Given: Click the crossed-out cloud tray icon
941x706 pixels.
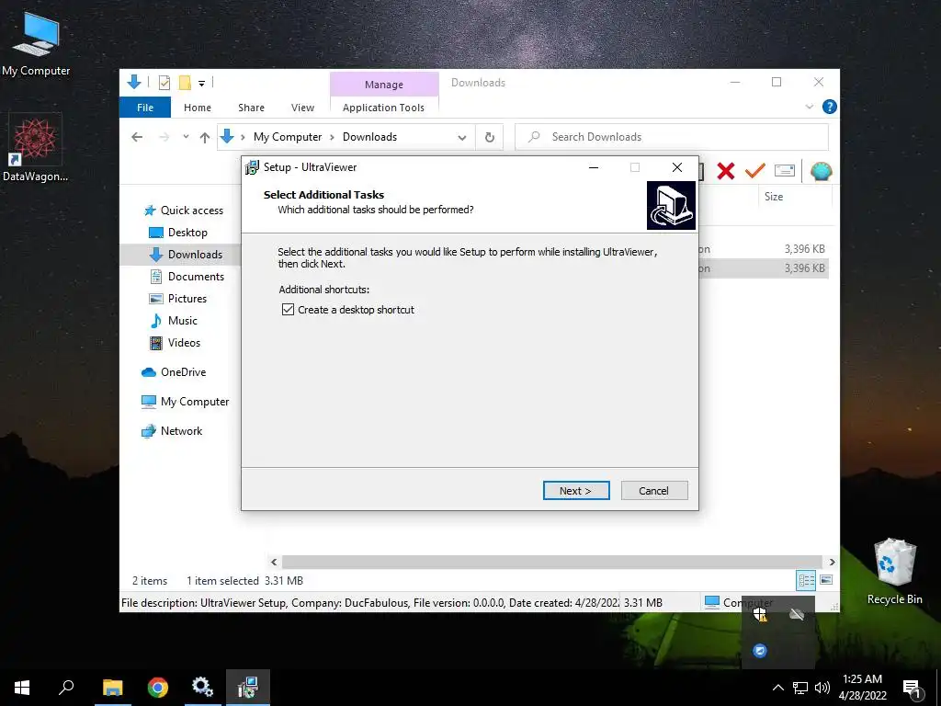Looking at the screenshot, I should coord(797,613).
